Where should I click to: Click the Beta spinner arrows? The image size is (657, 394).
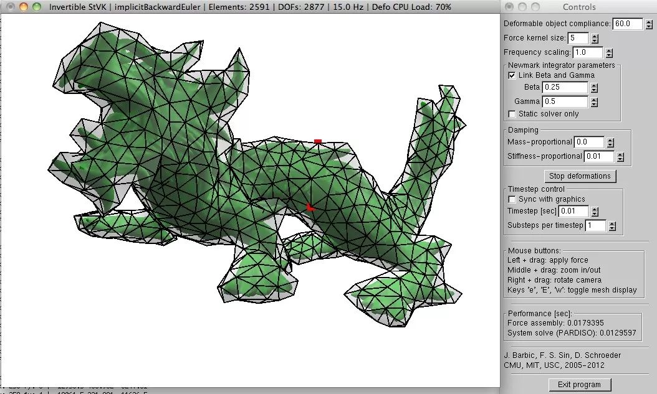tap(594, 88)
